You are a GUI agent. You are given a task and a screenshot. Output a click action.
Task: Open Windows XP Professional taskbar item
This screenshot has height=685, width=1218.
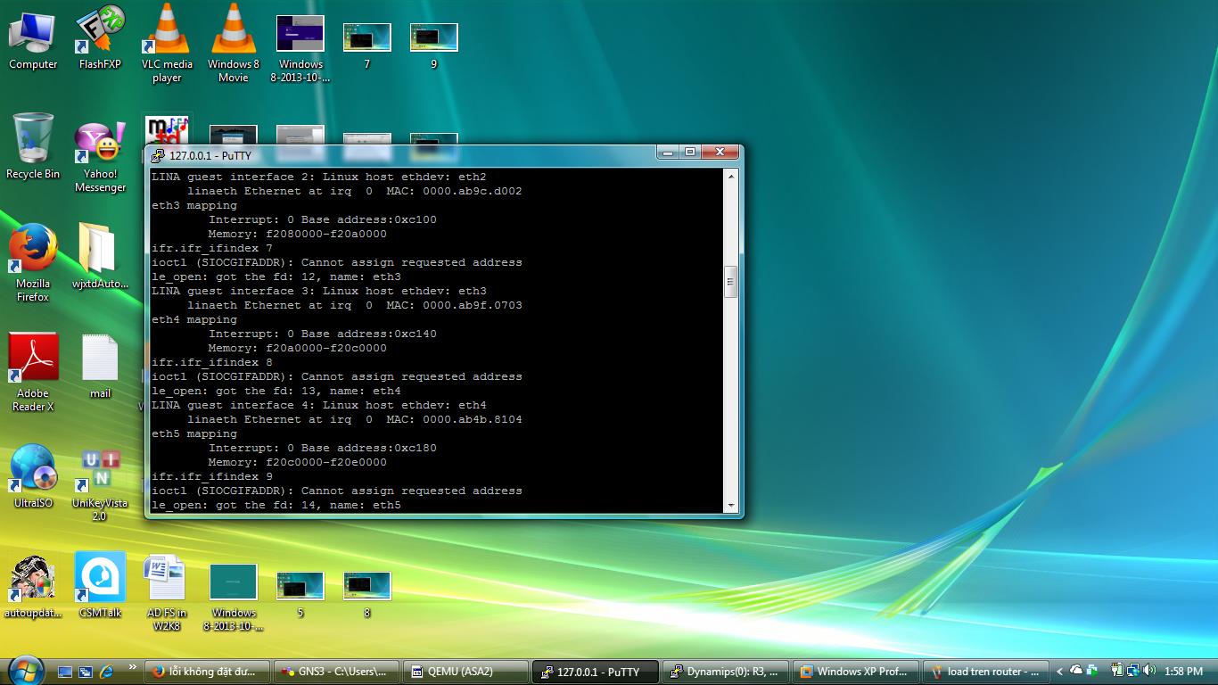[x=854, y=672]
